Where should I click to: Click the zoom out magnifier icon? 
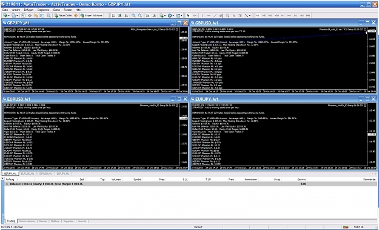140,16
